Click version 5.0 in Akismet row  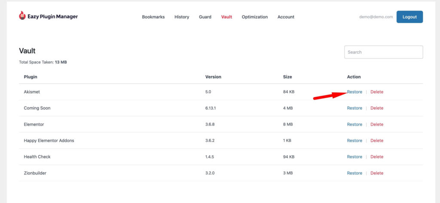[x=208, y=92]
